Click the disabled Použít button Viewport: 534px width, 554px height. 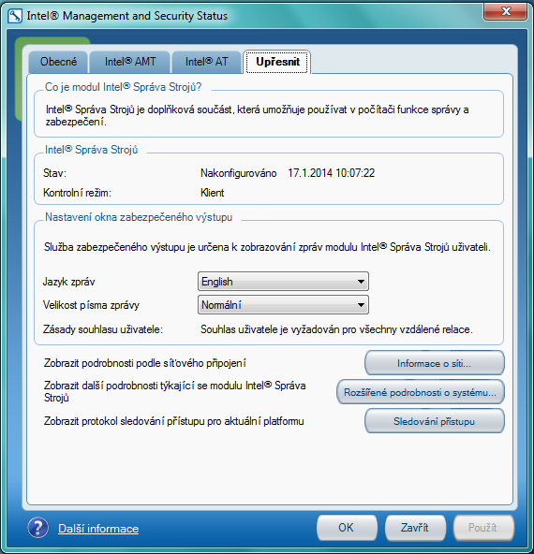coord(483,528)
